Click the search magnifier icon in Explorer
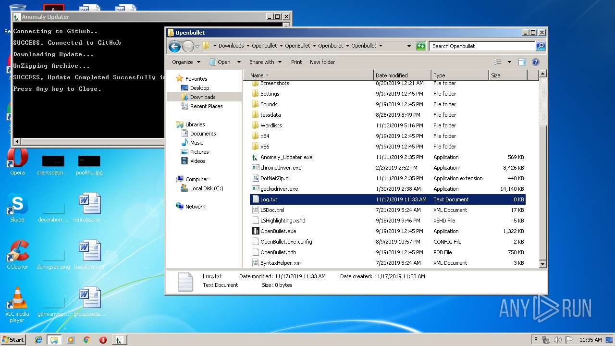 point(541,46)
